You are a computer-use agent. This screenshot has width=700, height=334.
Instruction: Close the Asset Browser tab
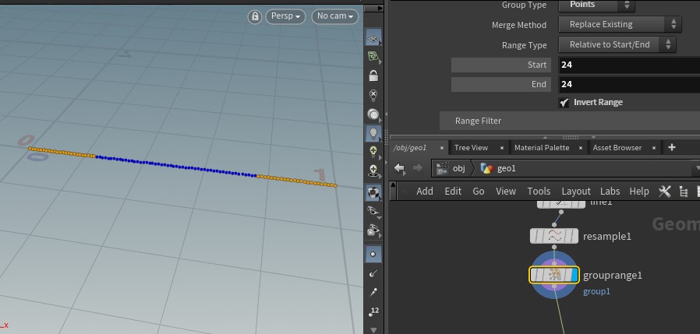pyautogui.click(x=653, y=148)
